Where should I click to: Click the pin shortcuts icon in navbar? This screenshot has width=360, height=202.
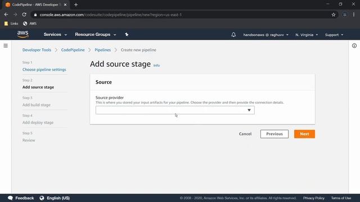tap(127, 34)
